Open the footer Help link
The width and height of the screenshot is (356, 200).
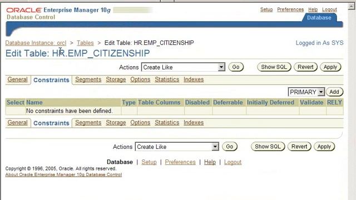210,162
